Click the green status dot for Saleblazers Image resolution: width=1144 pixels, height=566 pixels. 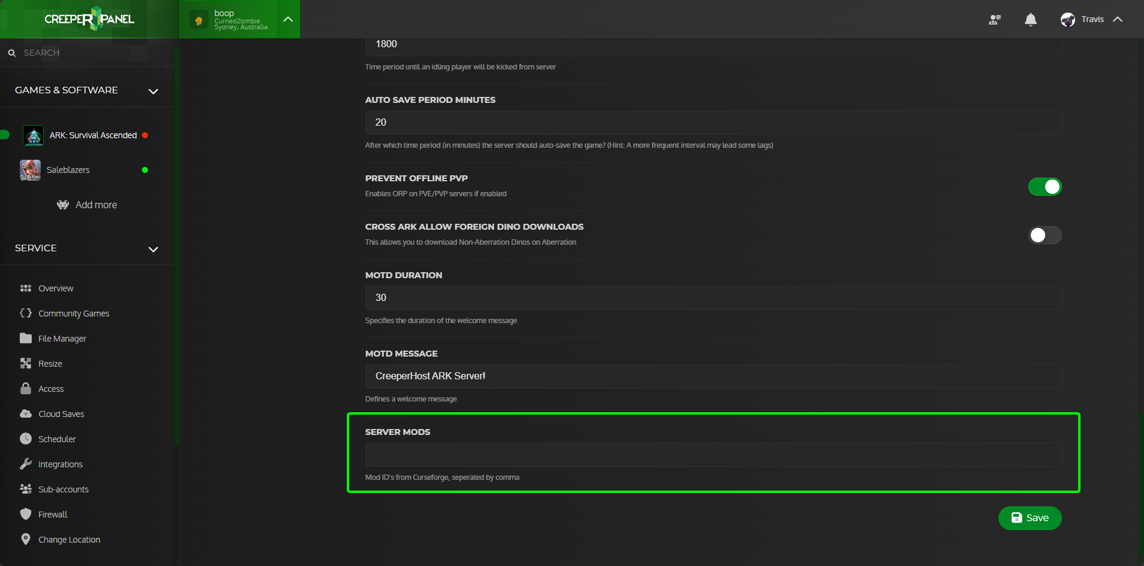click(145, 170)
